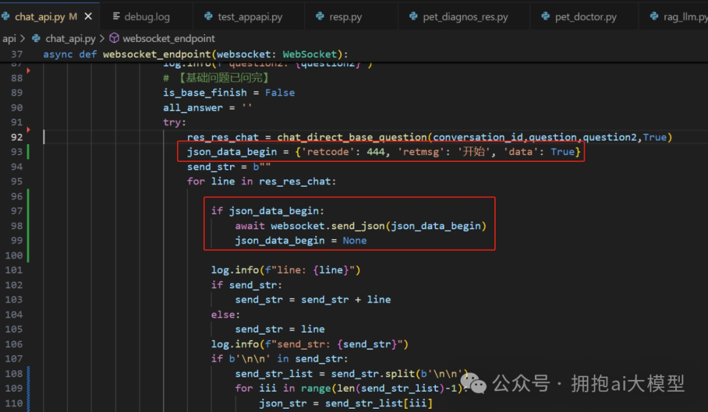Click line number 92 in the gutter

pyautogui.click(x=16, y=137)
